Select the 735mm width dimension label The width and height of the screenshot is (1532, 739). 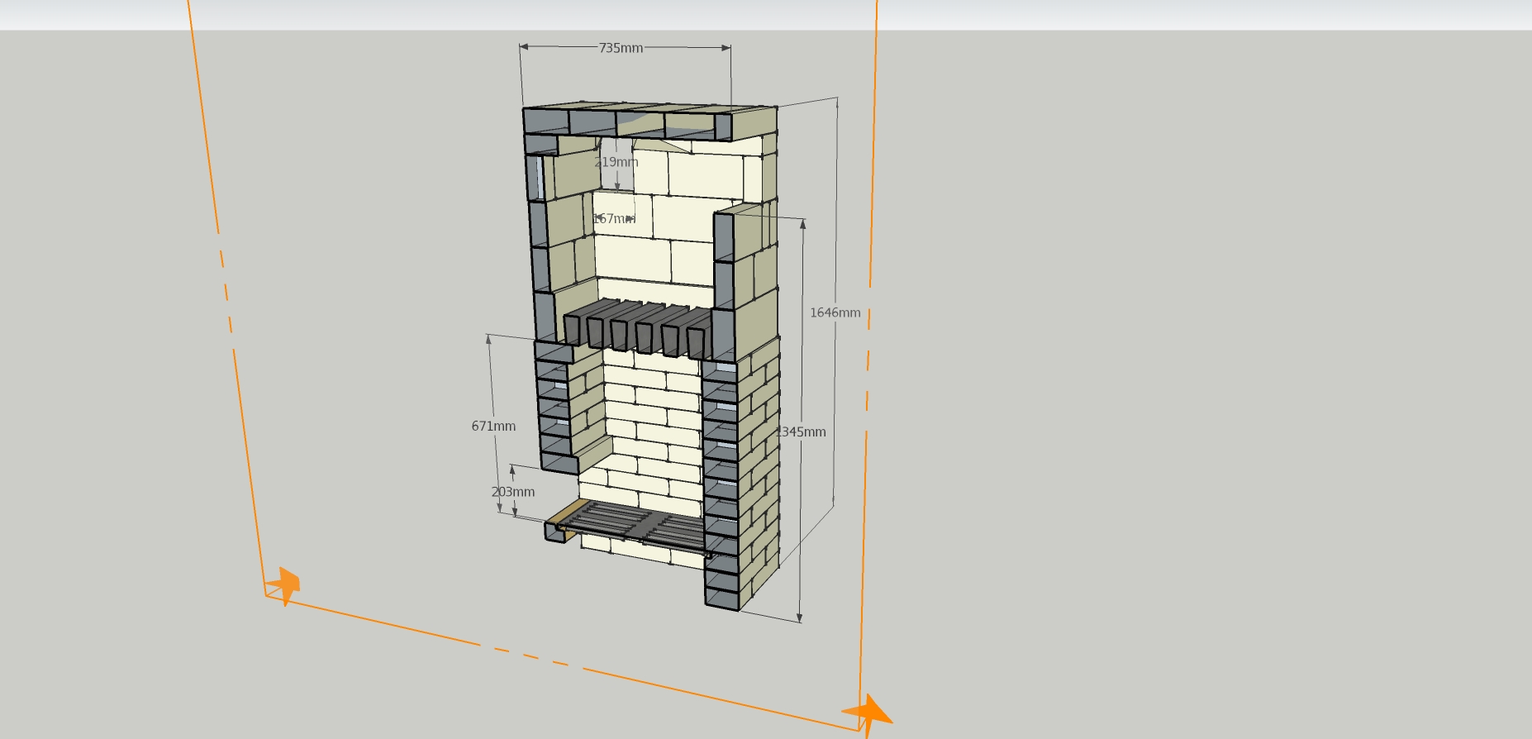(x=621, y=48)
